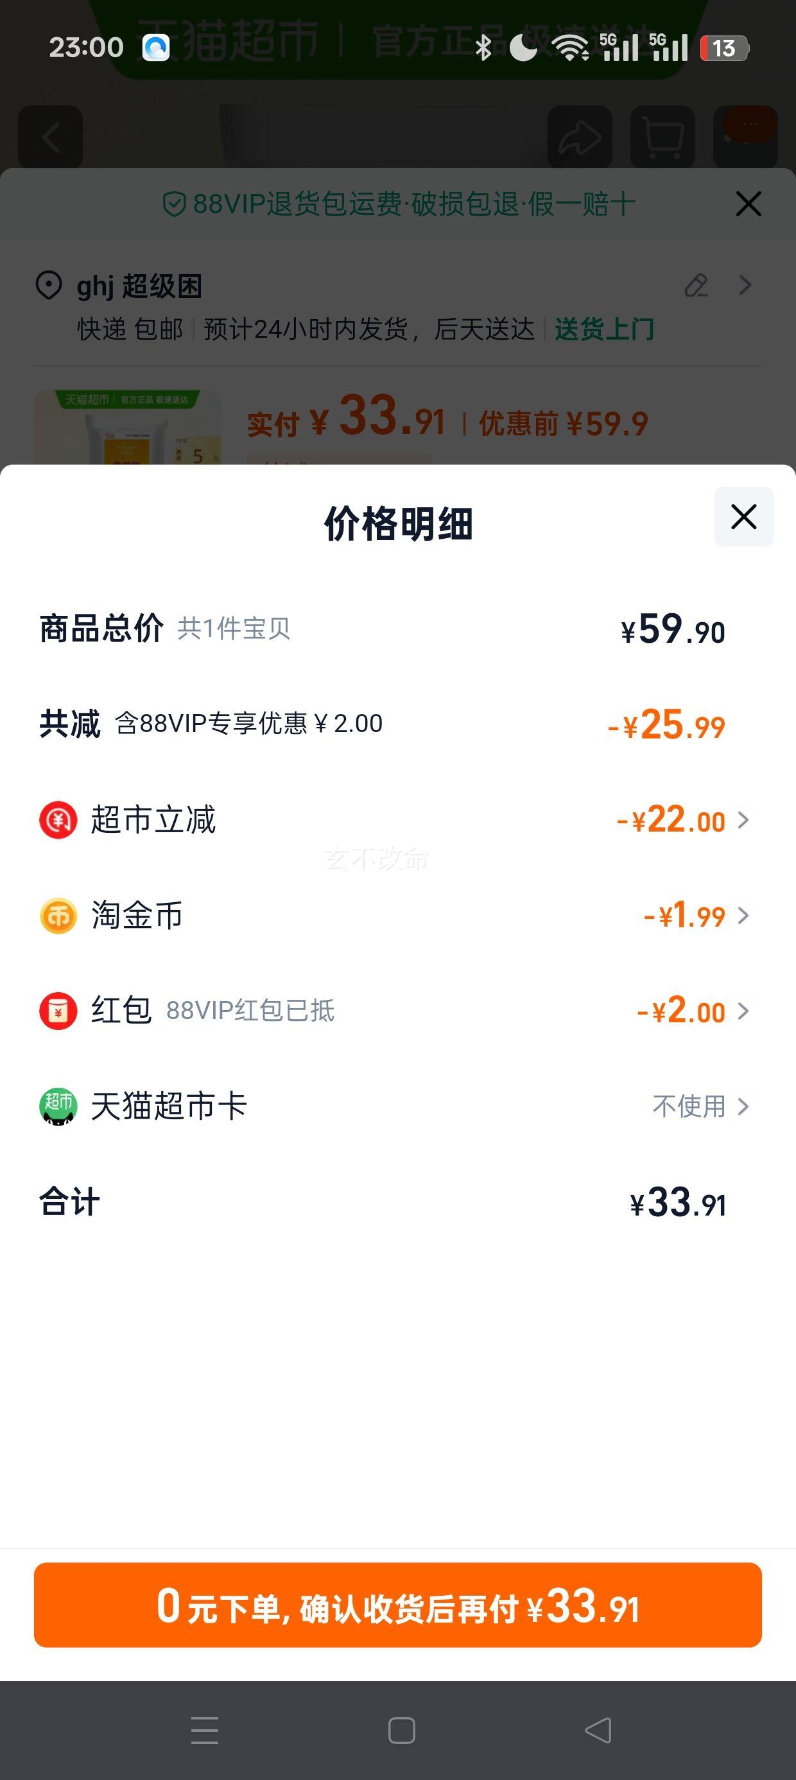Open the shopping cart icon
Viewport: 796px width, 1780px height.
click(662, 137)
